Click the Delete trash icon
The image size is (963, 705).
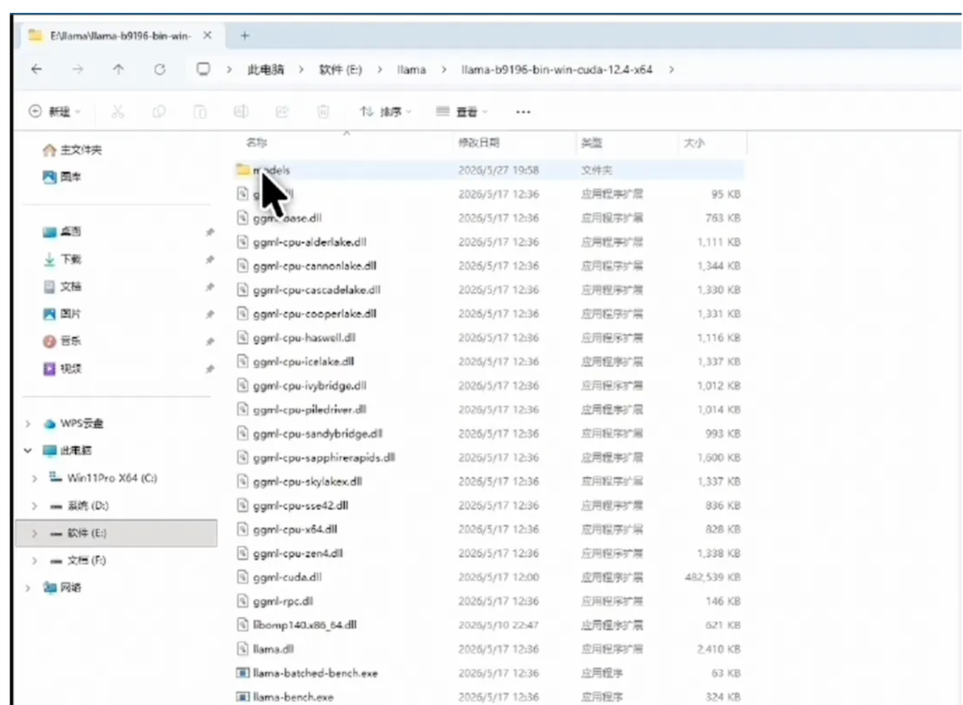(x=323, y=112)
